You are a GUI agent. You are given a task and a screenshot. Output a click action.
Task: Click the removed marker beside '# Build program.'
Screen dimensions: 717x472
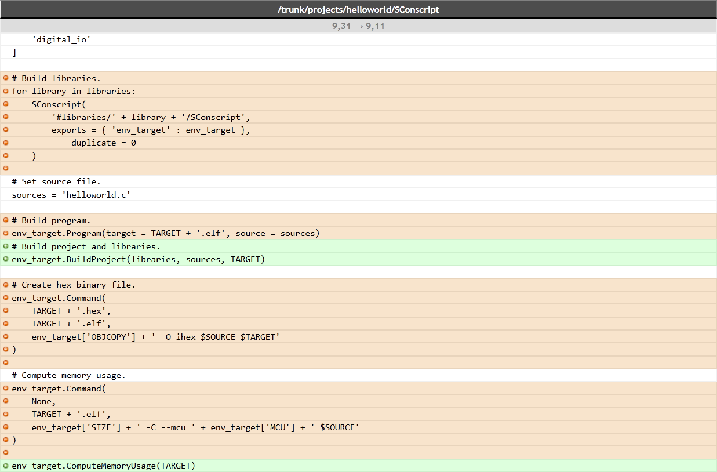[x=6, y=220]
